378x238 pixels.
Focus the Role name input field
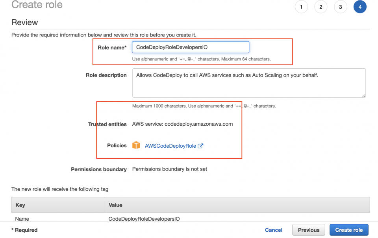(x=191, y=47)
